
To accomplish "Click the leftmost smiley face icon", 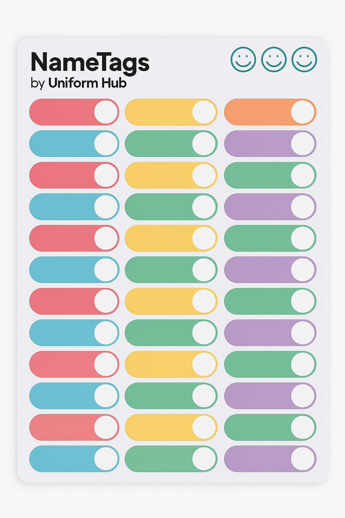I will 243,59.
